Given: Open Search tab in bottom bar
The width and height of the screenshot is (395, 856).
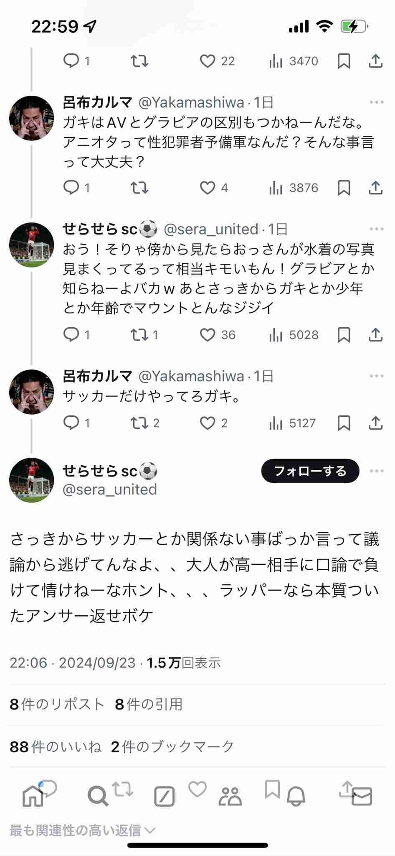Looking at the screenshot, I should 98,796.
